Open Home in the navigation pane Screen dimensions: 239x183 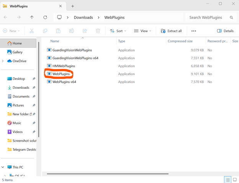pos(18,43)
